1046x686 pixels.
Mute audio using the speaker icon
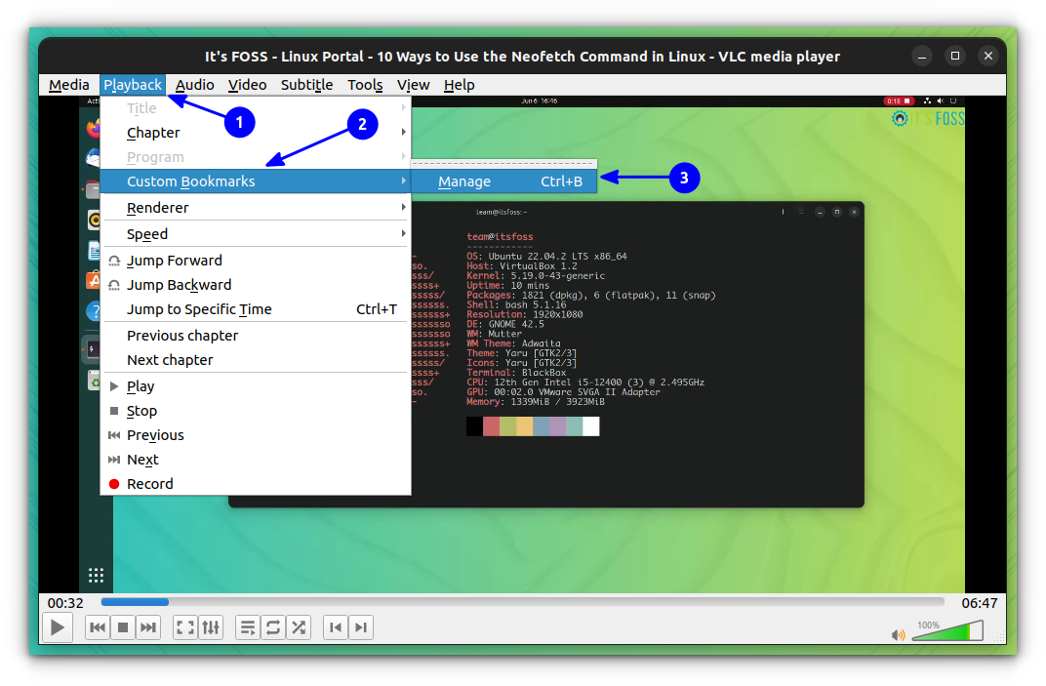pyautogui.click(x=898, y=635)
